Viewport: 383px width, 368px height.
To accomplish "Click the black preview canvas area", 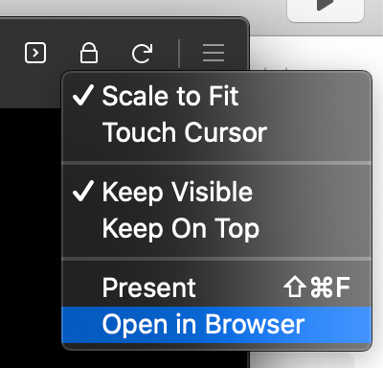I will [31, 238].
